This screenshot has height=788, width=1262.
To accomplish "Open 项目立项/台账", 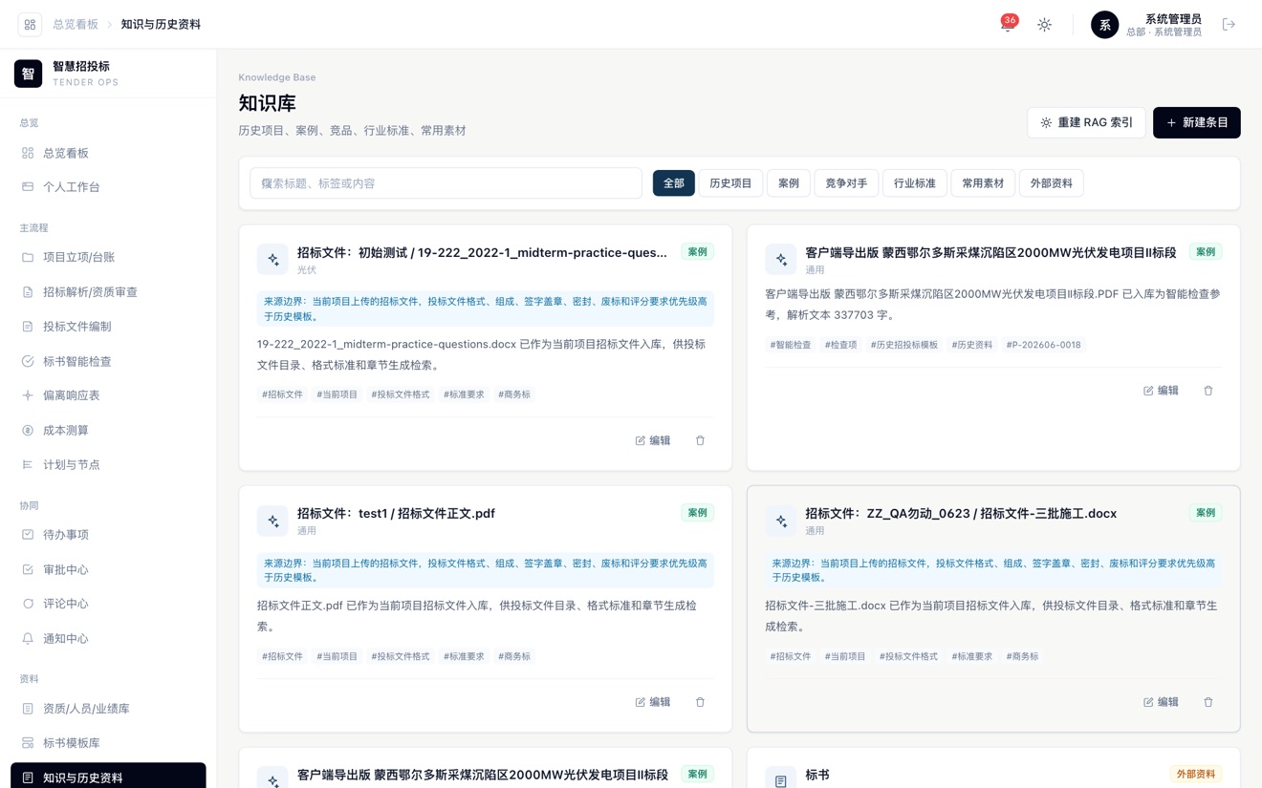I will 108,257.
